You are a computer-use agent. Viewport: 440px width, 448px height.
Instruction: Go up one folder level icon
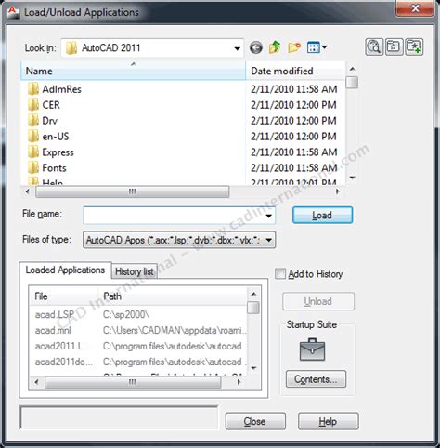click(275, 47)
